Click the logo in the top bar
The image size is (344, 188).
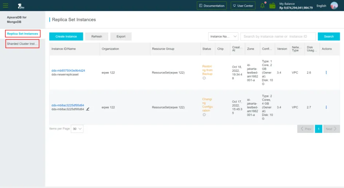(x=21, y=6)
